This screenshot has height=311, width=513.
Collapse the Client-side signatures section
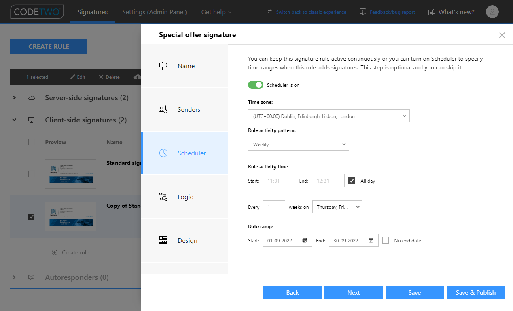pyautogui.click(x=14, y=120)
